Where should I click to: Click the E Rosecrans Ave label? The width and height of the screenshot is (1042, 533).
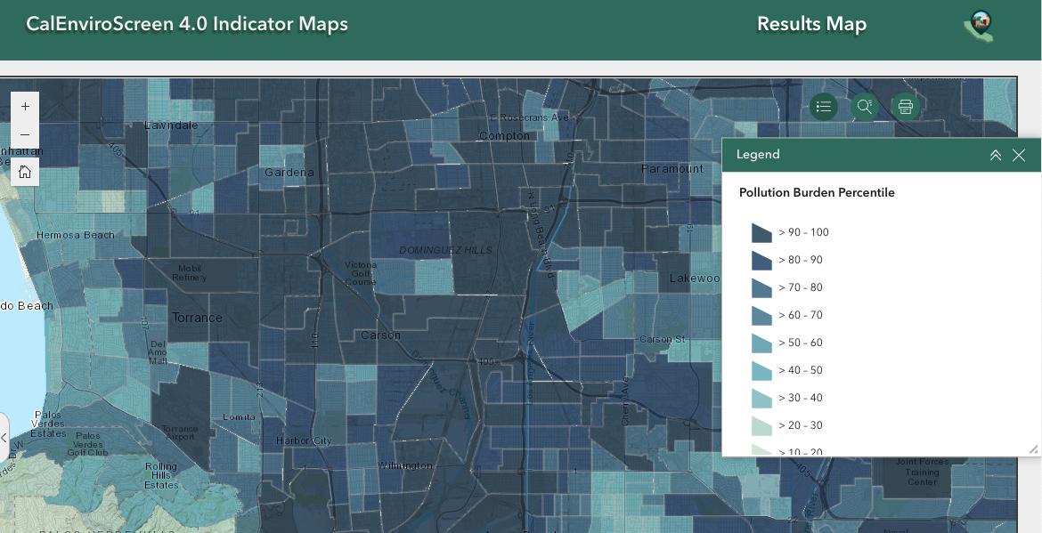click(530, 117)
